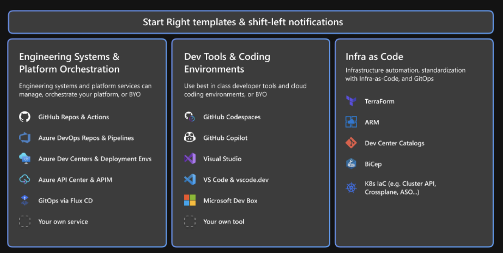Viewport: 503px width, 253px height.
Task: Click the best in class developer tools description
Action: pos(245,90)
